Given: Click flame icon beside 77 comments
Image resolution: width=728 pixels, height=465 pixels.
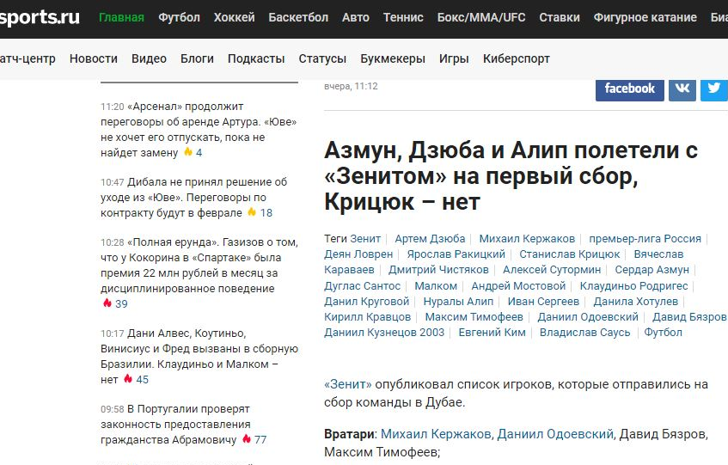Looking at the screenshot, I should 246,439.
